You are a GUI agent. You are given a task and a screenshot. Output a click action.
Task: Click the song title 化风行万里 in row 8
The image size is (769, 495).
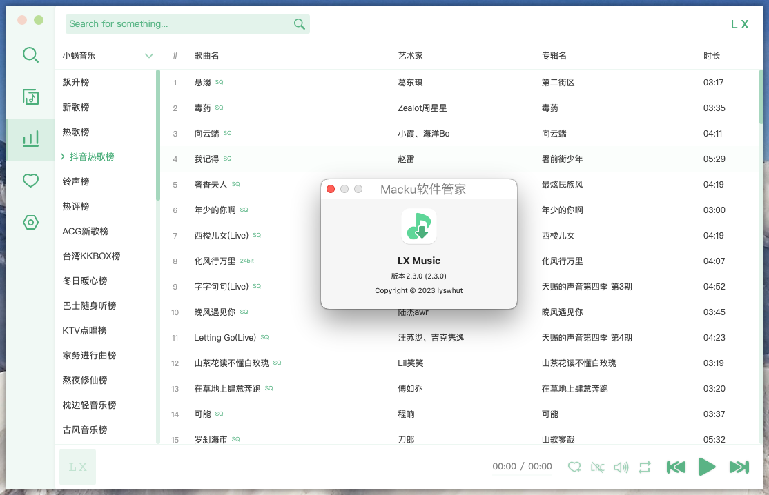[x=215, y=261]
